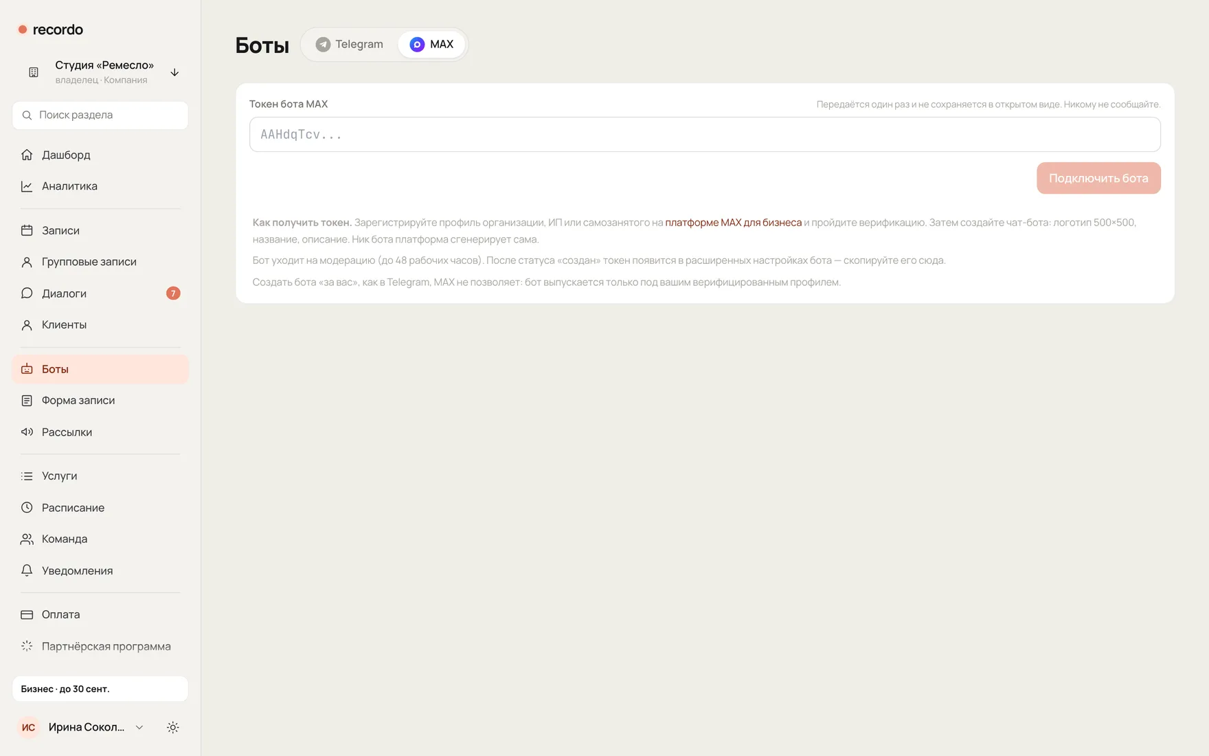This screenshot has height=756, width=1209.
Task: Open Дашборд via its home icon
Action: (27, 155)
